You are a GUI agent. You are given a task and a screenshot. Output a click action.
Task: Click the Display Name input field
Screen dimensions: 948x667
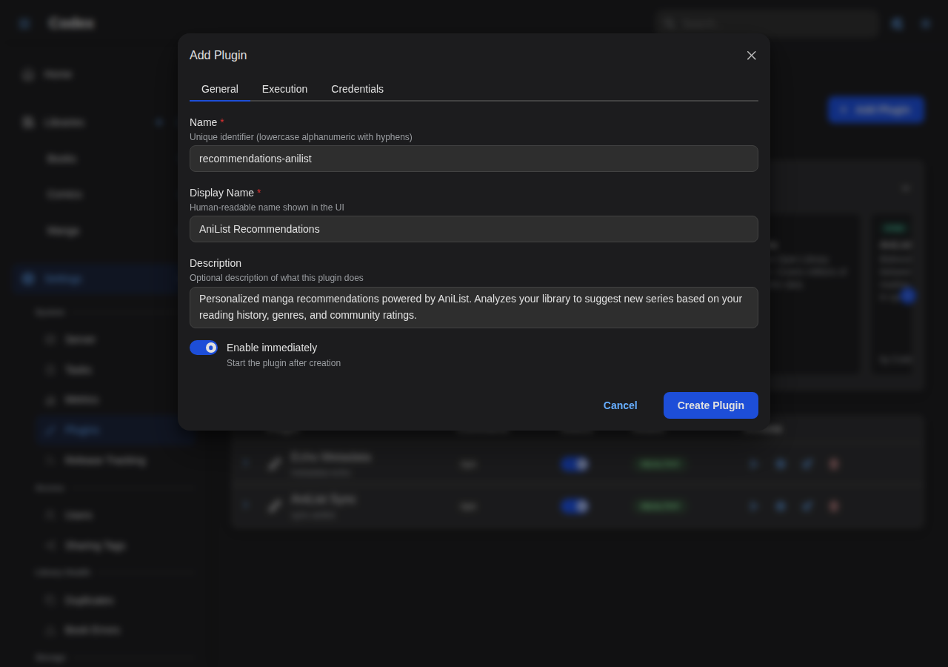pyautogui.click(x=474, y=229)
